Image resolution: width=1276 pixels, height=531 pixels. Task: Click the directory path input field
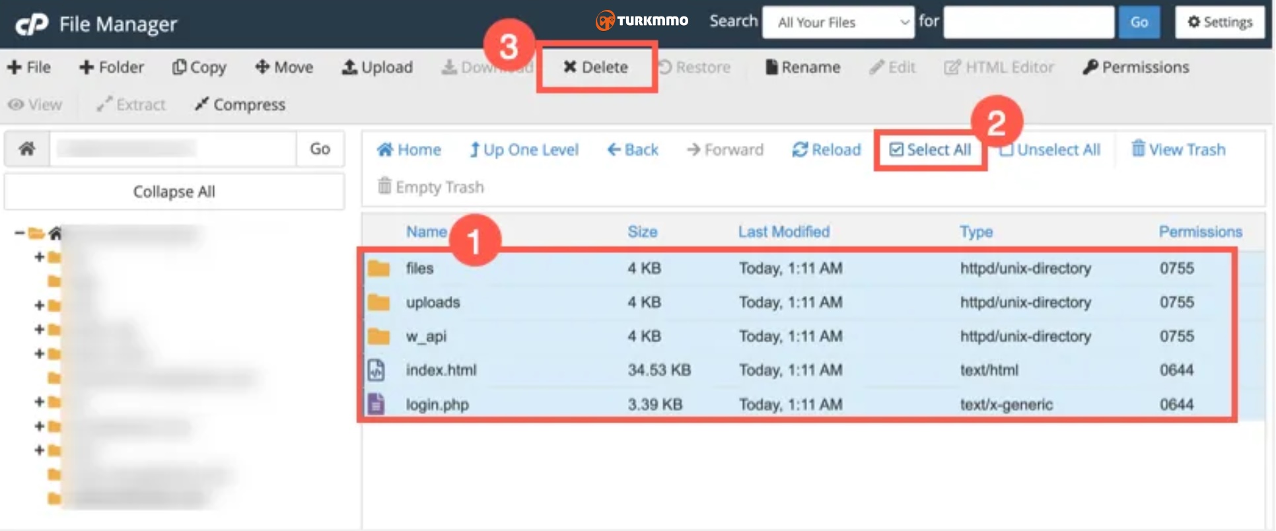point(173,149)
